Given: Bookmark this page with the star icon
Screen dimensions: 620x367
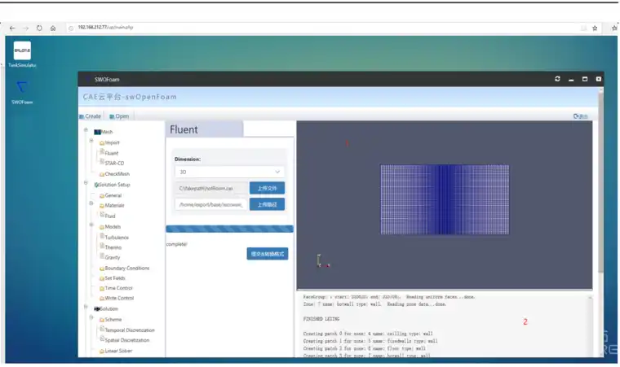Looking at the screenshot, I should pos(595,28).
